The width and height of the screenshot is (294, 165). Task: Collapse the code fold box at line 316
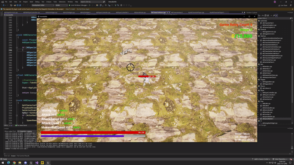coord(17,100)
